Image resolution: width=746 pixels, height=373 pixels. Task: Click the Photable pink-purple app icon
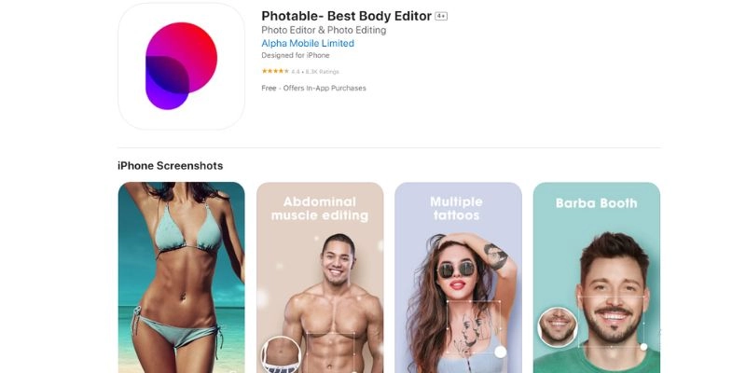[x=181, y=66]
